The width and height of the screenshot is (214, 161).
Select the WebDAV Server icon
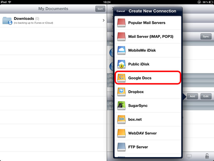[121, 133]
